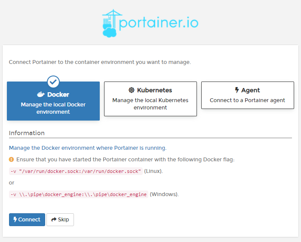Click 'Manage the Docker environment where Portainer is running'
Viewport: 301px width, 242px height.
tap(88, 148)
